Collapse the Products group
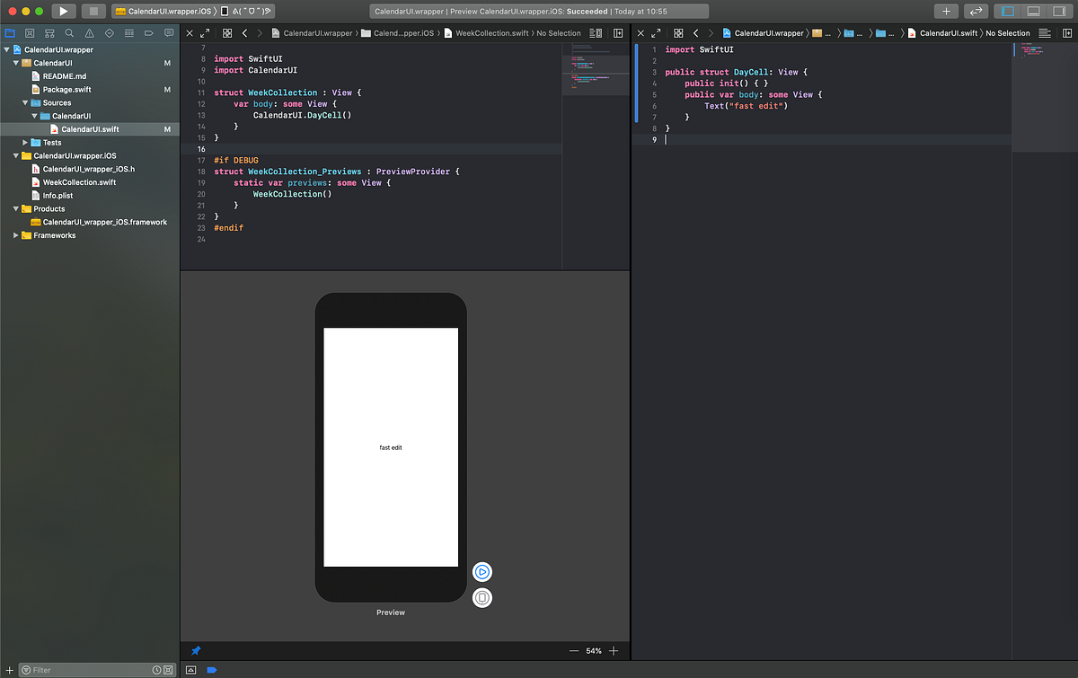 [16, 208]
